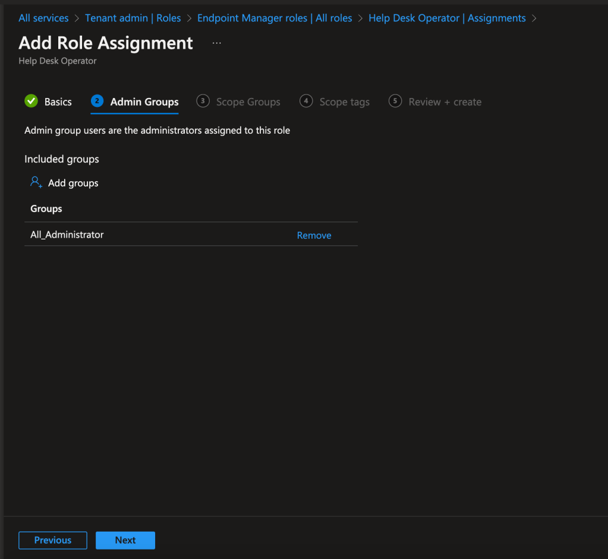
Task: Open the ellipsis menu next to the title
Action: 216,43
